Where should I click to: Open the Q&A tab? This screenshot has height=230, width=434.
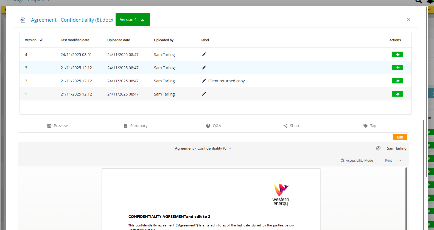click(x=214, y=126)
